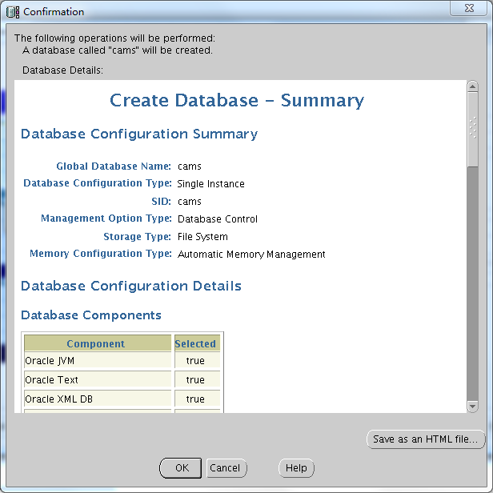The width and height of the screenshot is (493, 493).
Task: Click the Storage Type label
Action: [x=137, y=236]
